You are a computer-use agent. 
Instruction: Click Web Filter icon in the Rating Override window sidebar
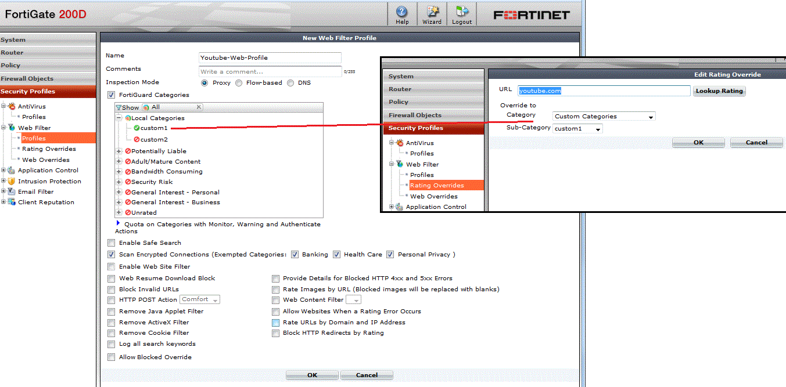click(x=400, y=164)
